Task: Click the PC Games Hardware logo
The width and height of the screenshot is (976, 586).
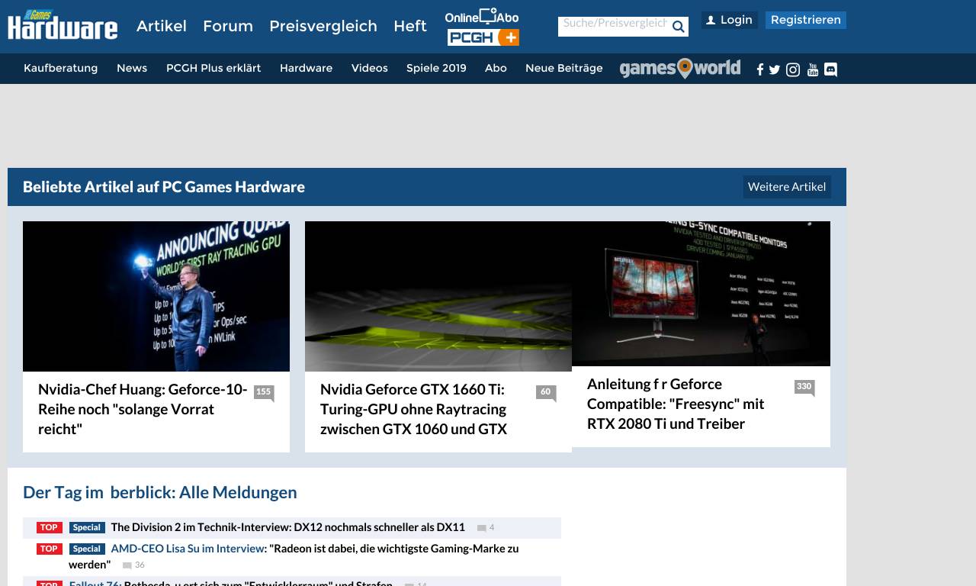Action: point(63,25)
